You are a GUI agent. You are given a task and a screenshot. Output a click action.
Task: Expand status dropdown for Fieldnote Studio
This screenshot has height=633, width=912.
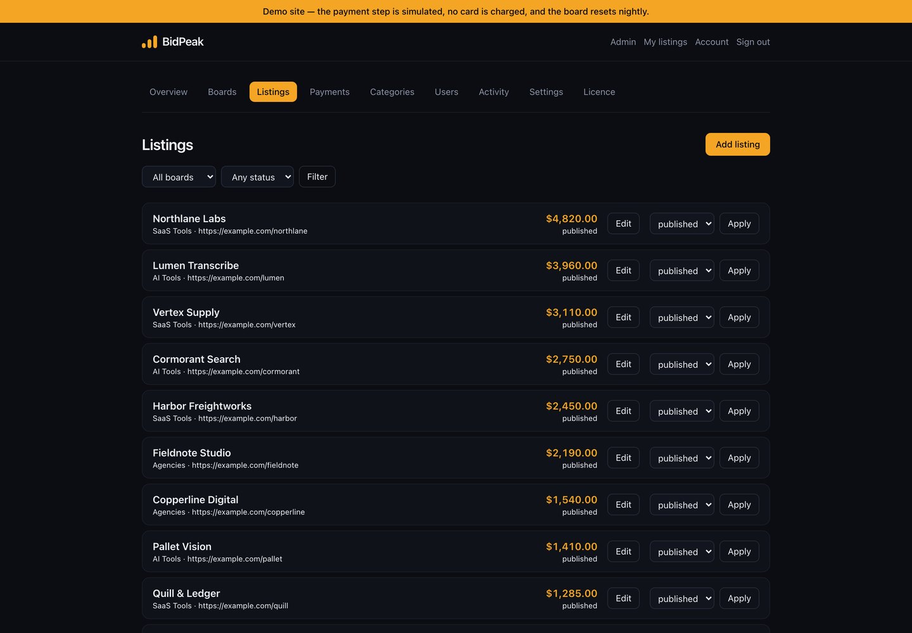pyautogui.click(x=682, y=458)
